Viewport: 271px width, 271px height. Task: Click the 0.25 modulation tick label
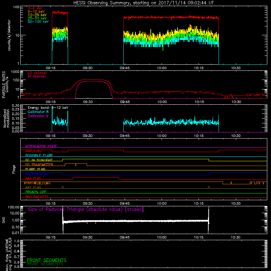pyautogui.click(x=16, y=109)
